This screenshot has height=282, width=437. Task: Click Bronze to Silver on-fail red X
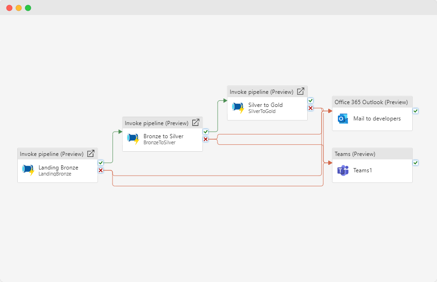pyautogui.click(x=205, y=139)
